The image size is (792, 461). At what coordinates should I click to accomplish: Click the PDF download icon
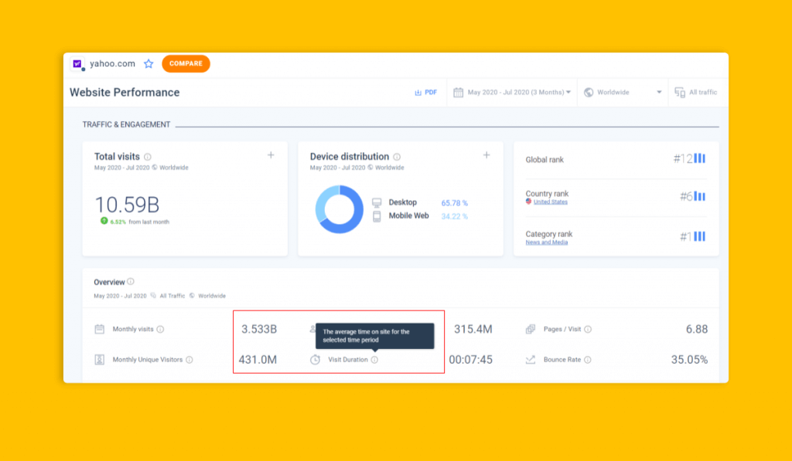418,92
